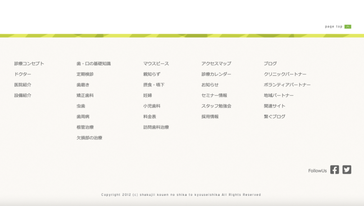Go to 根管治療 page
The image size is (364, 206).
tap(85, 127)
